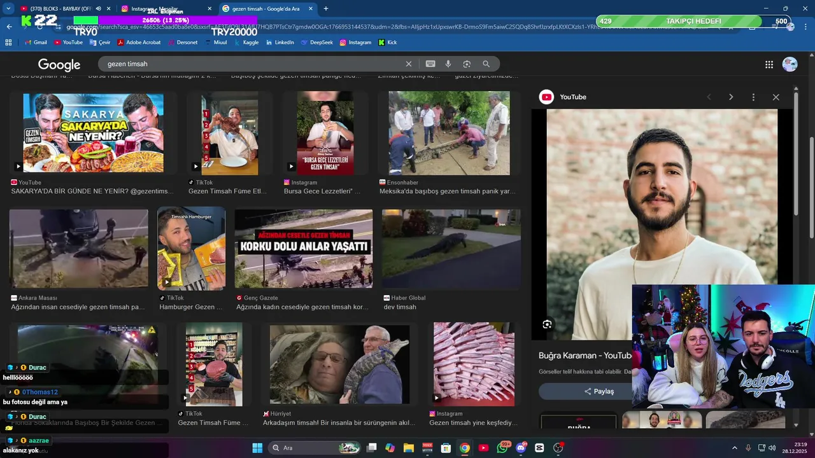Open the Gmail bookmark

pyautogui.click(x=36, y=43)
